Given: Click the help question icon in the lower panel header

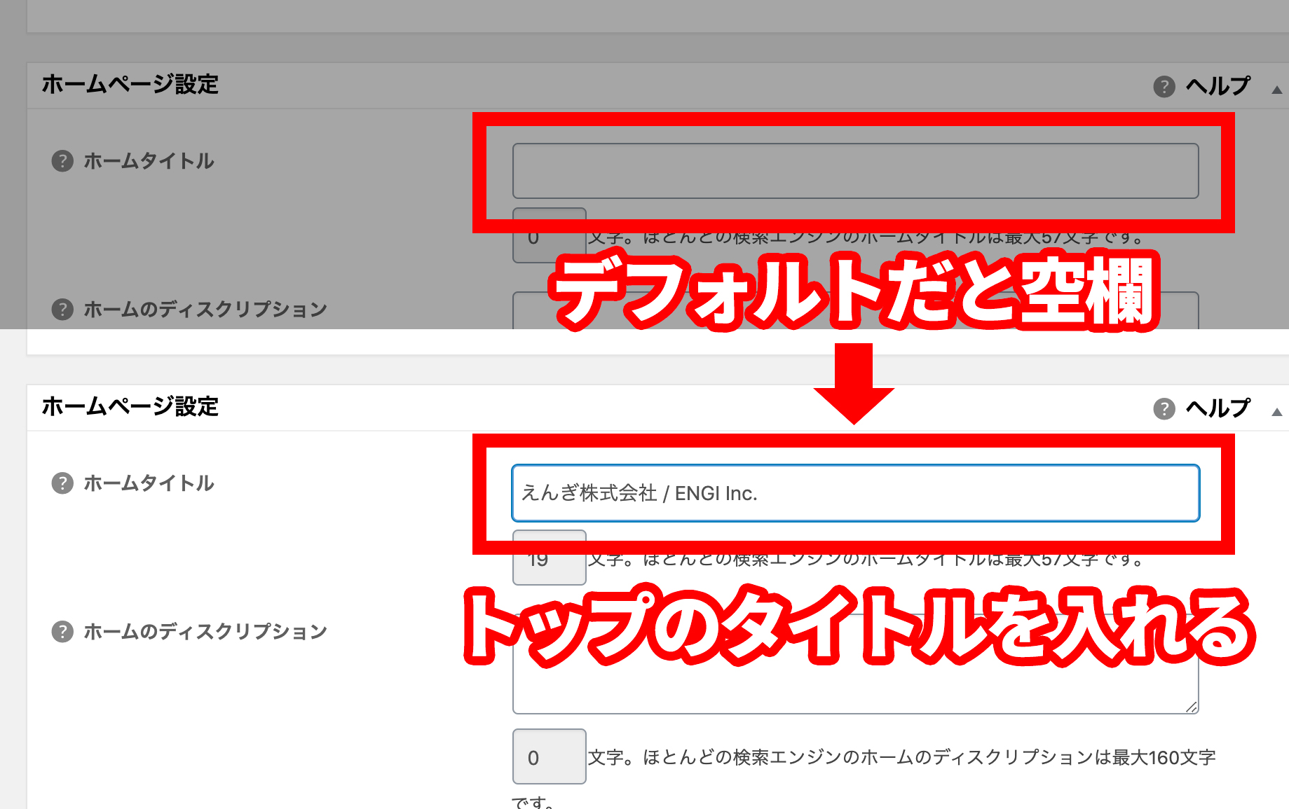Looking at the screenshot, I should [1164, 408].
